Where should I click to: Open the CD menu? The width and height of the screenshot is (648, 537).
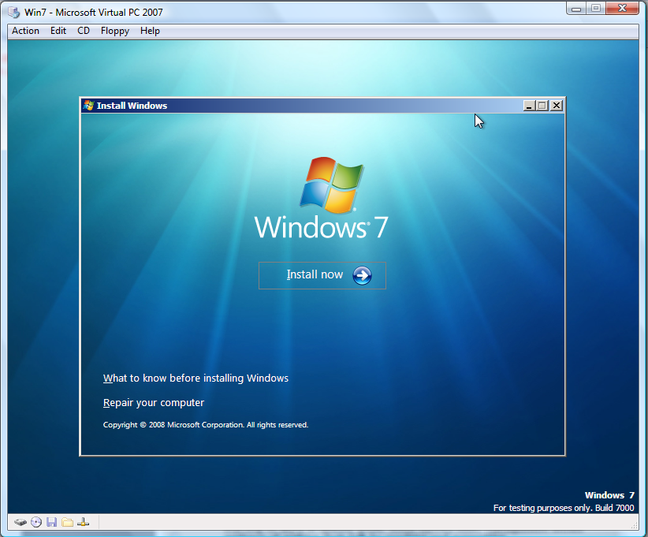coord(83,31)
